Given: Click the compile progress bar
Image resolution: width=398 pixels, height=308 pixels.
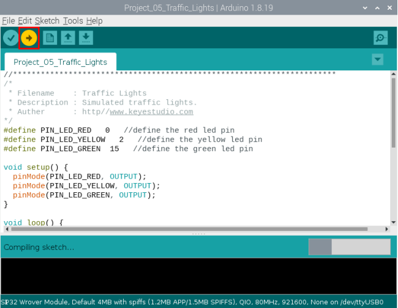Looking at the screenshot, I should [x=350, y=247].
